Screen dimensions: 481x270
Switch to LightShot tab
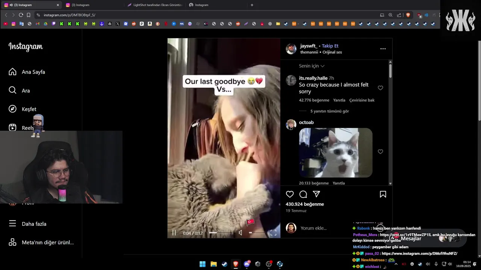click(155, 5)
